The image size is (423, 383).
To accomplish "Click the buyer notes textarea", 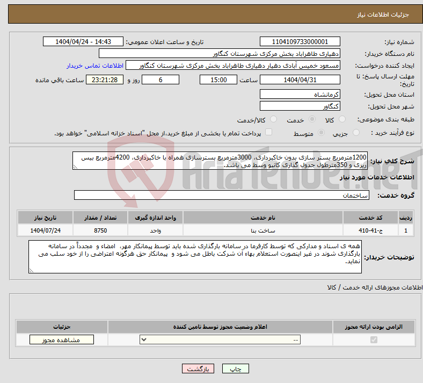I will click(x=195, y=257).
